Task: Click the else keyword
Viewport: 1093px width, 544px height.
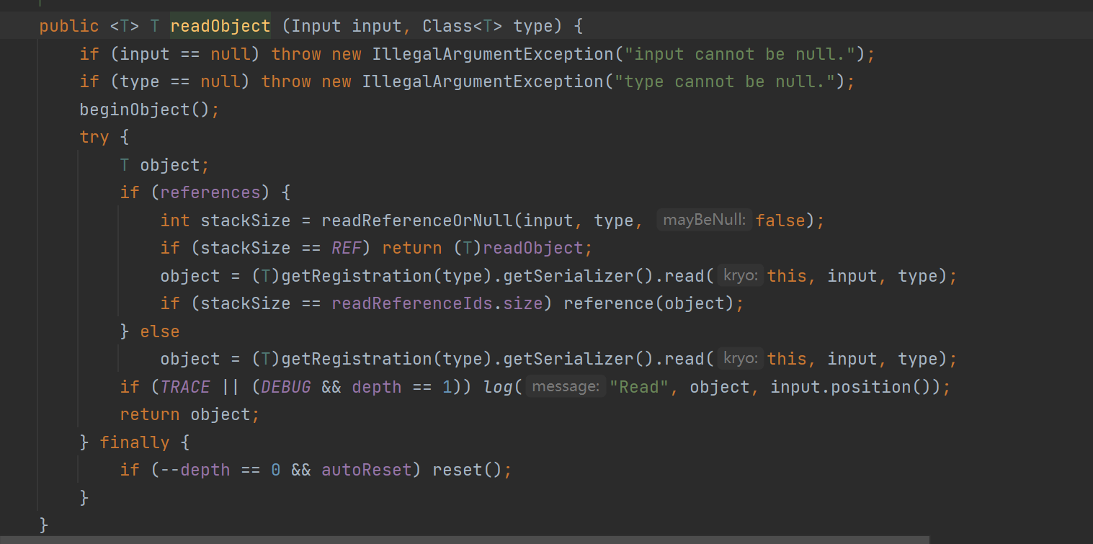Action: point(160,331)
